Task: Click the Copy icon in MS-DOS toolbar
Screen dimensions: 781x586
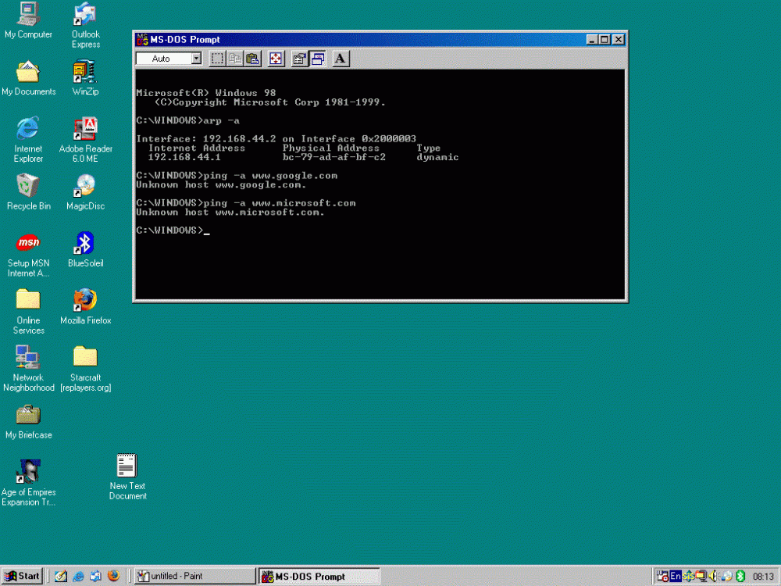Action: [234, 59]
